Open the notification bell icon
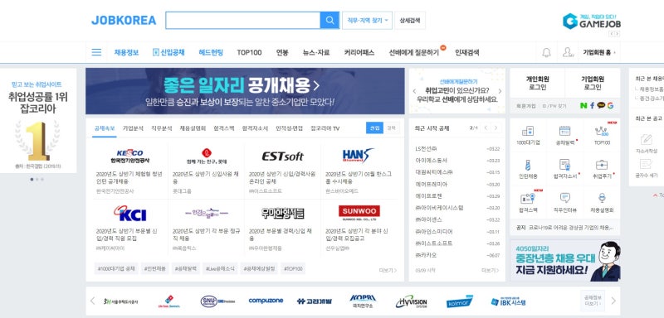Screen dimensions: 664x318 546,52
